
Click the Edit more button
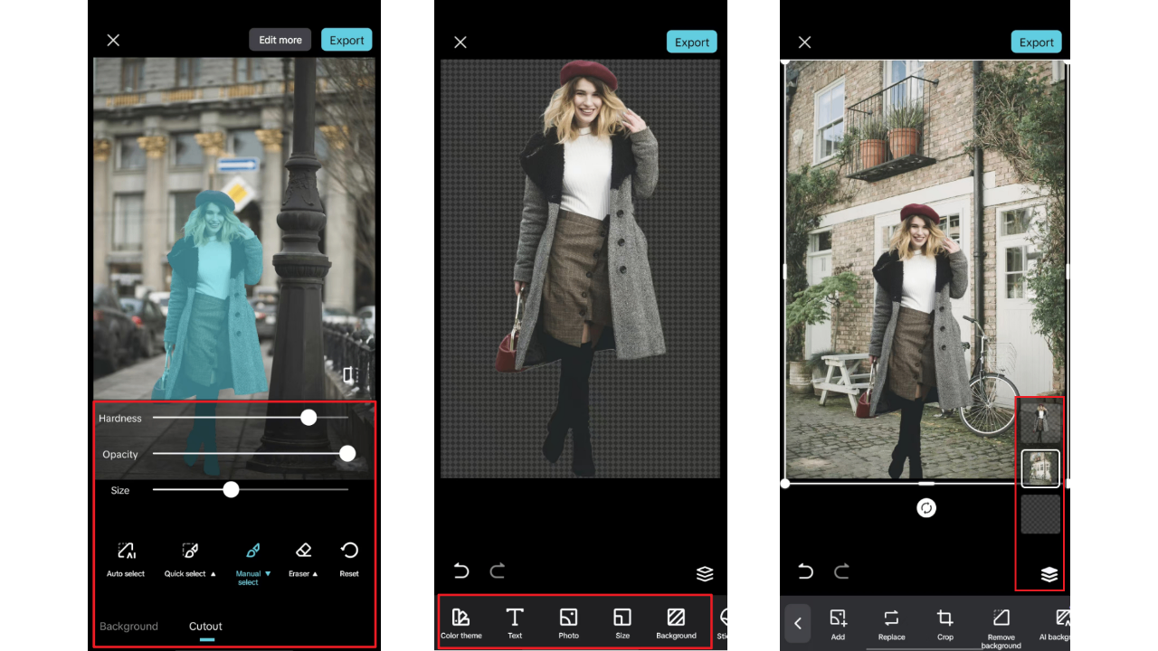tap(280, 40)
